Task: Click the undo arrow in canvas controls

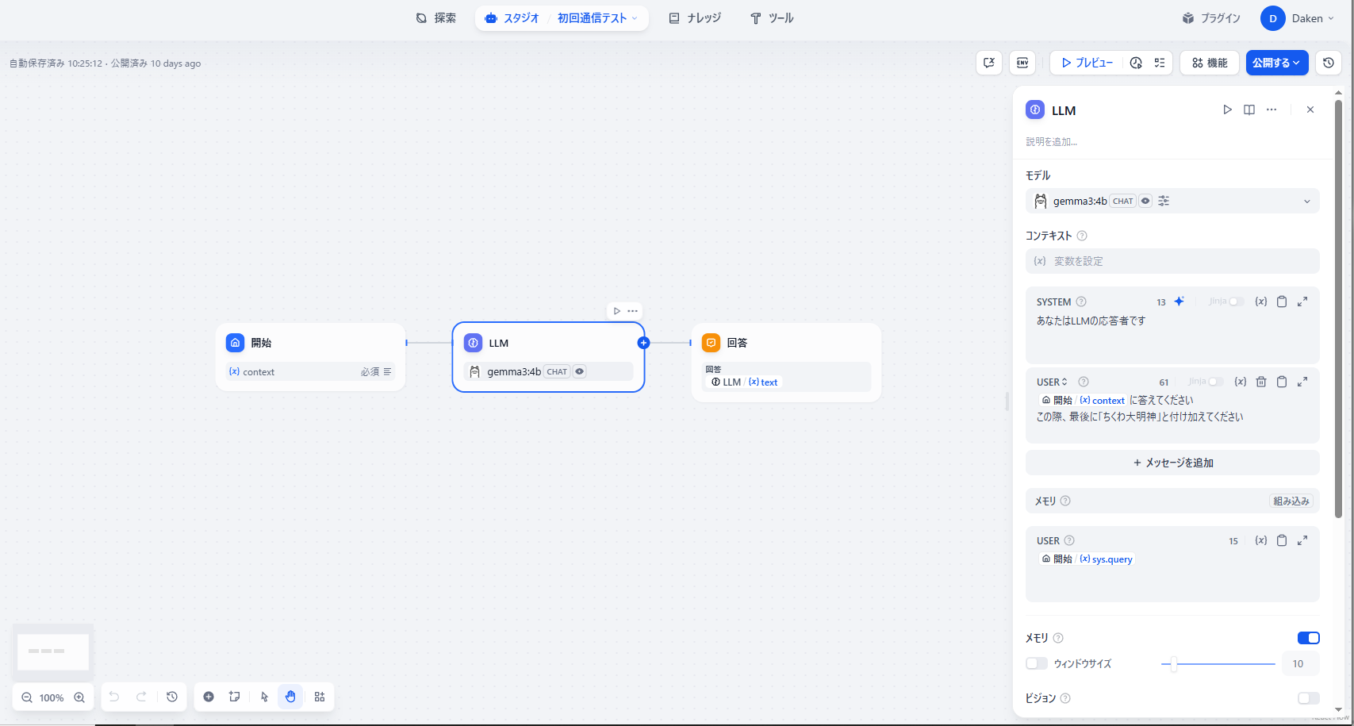Action: point(113,697)
